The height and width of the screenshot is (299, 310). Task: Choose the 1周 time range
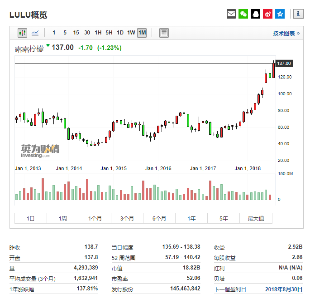(63, 218)
